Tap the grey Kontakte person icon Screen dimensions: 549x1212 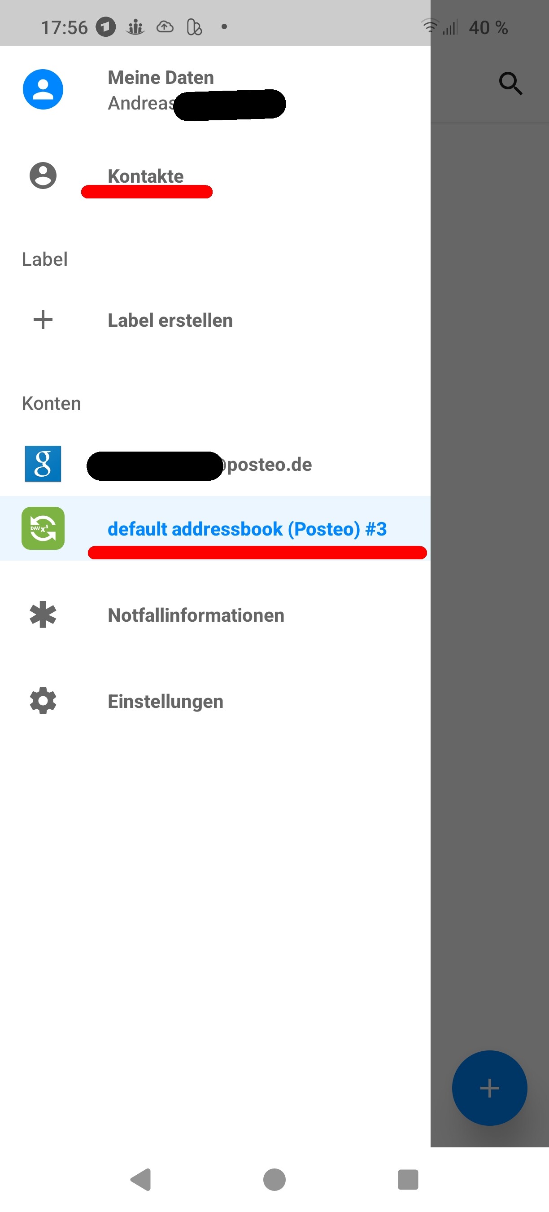coord(43,176)
